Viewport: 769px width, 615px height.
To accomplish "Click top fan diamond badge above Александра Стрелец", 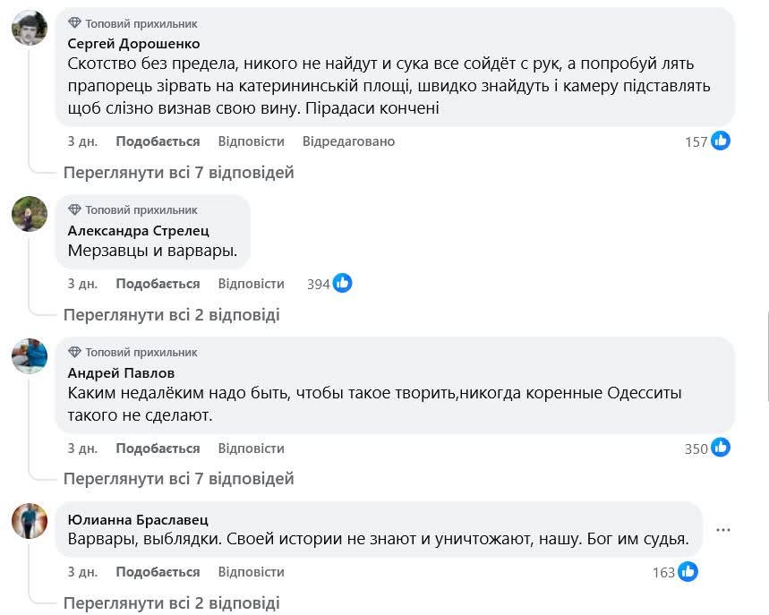I will pos(74,209).
